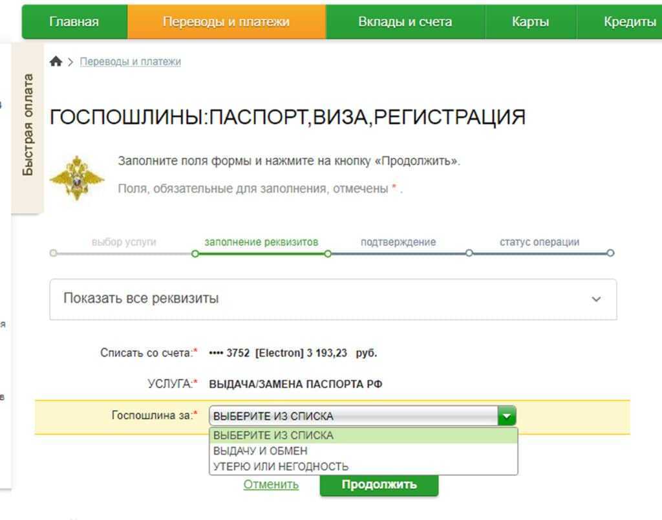The width and height of the screenshot is (662, 520).
Task: Click the Отменить link
Action: 271,484
